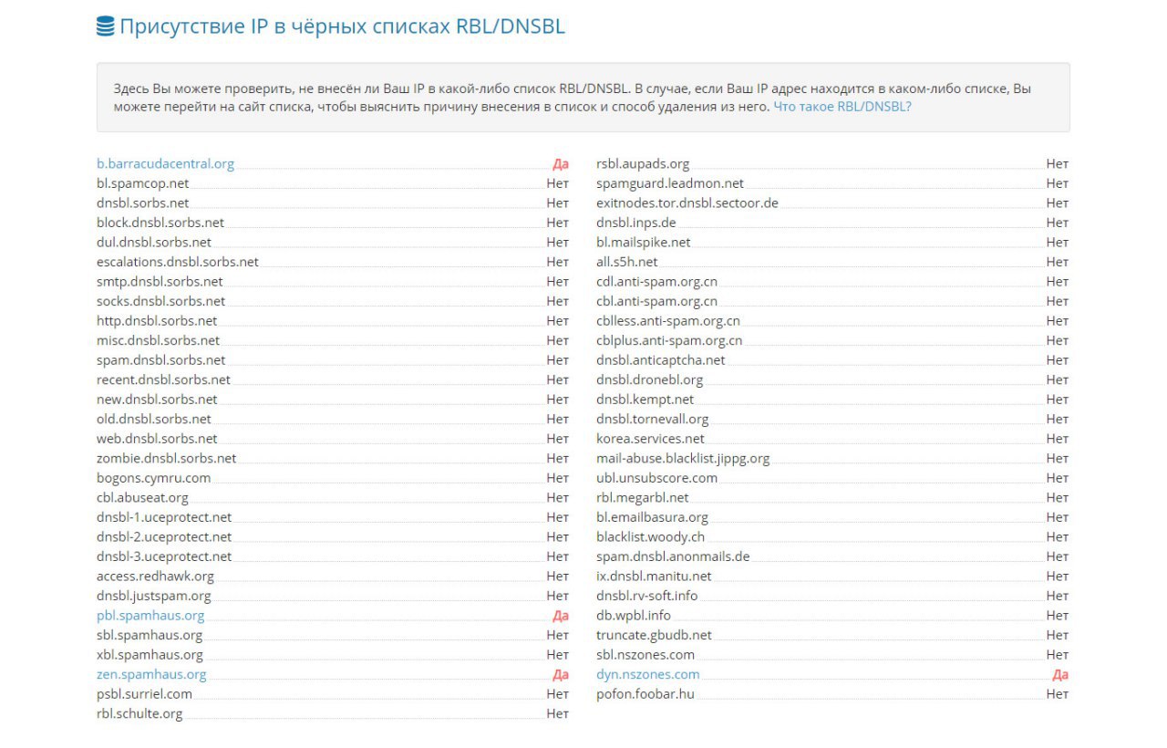The height and width of the screenshot is (748, 1167).
Task: Click pofon.foobar.hu entry
Action: coord(645,693)
